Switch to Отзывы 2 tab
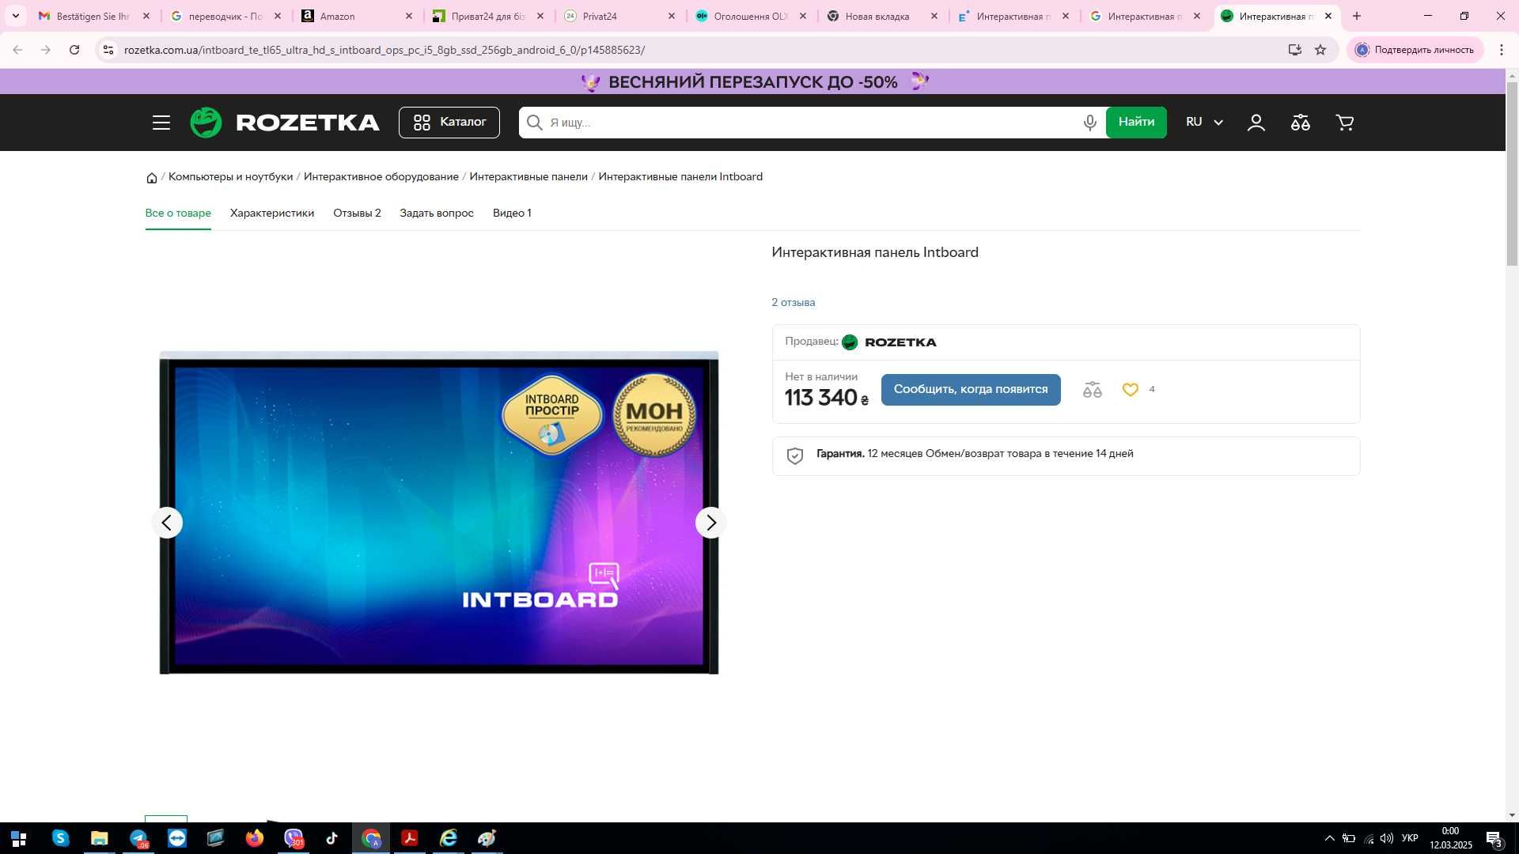The width and height of the screenshot is (1519, 854). [357, 213]
